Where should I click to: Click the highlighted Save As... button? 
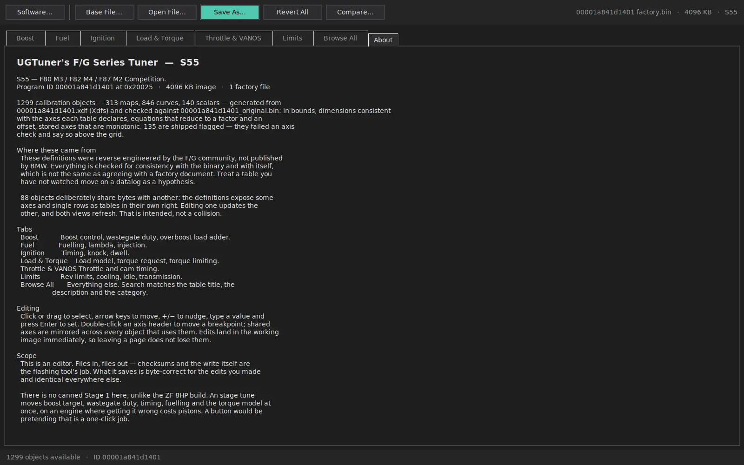click(x=230, y=12)
